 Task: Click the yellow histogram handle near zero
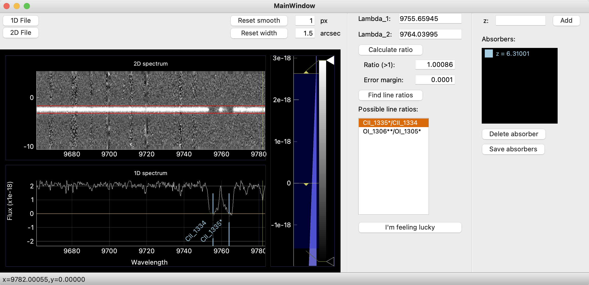point(306,184)
